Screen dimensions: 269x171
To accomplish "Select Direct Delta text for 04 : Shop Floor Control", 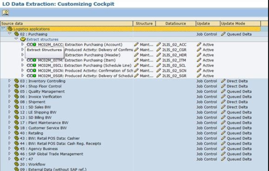I will point(237,86).
